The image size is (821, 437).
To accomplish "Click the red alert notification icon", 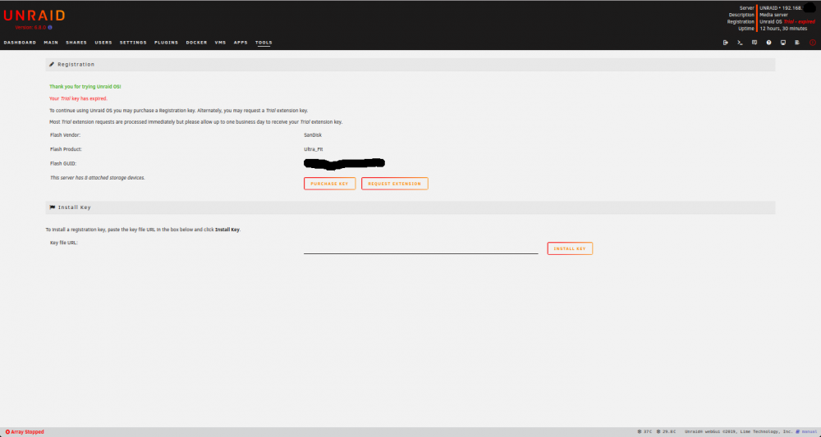I will (x=813, y=43).
